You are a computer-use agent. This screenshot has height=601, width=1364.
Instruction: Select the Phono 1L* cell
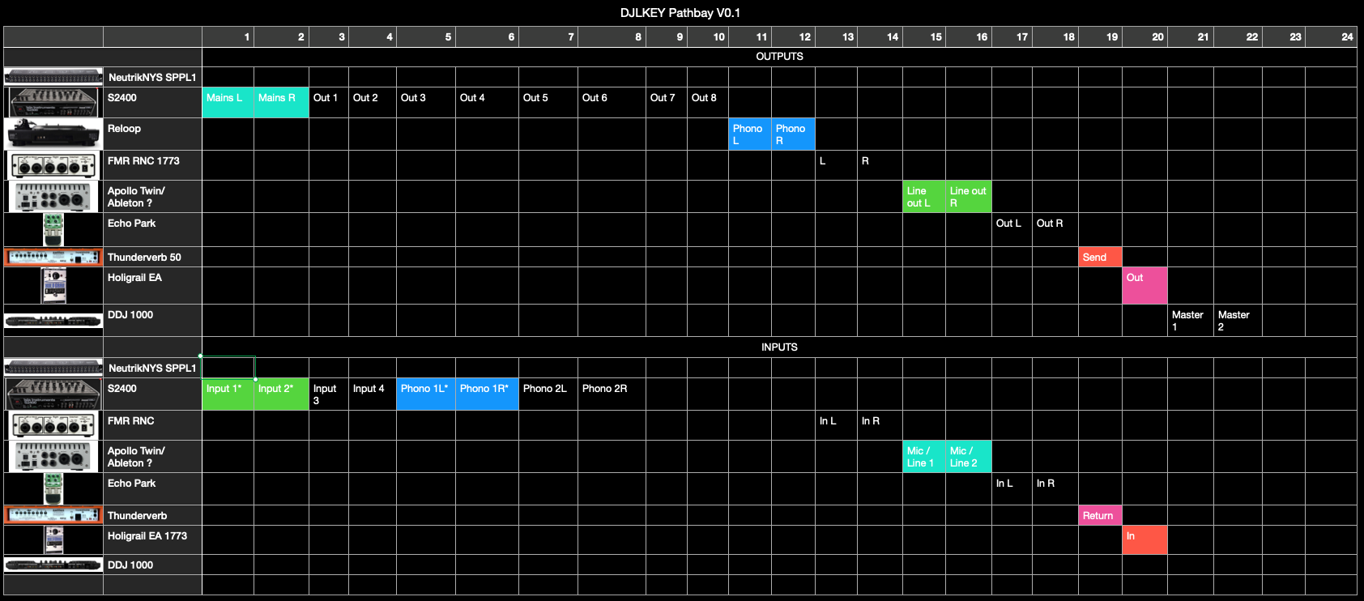426,394
